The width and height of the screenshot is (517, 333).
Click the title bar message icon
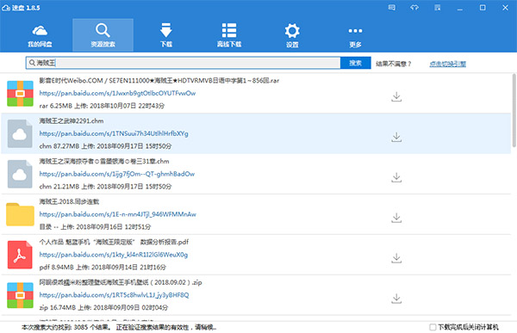[x=392, y=7]
